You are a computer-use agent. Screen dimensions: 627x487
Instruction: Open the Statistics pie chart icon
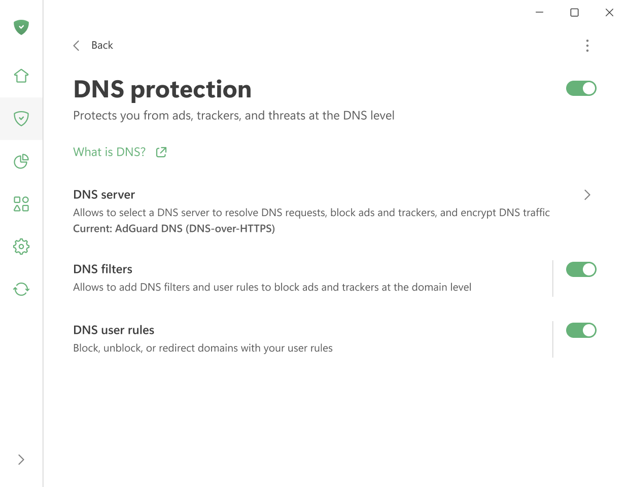point(21,161)
